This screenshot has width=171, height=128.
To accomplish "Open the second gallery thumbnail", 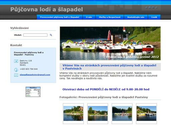I will click(98, 113).
